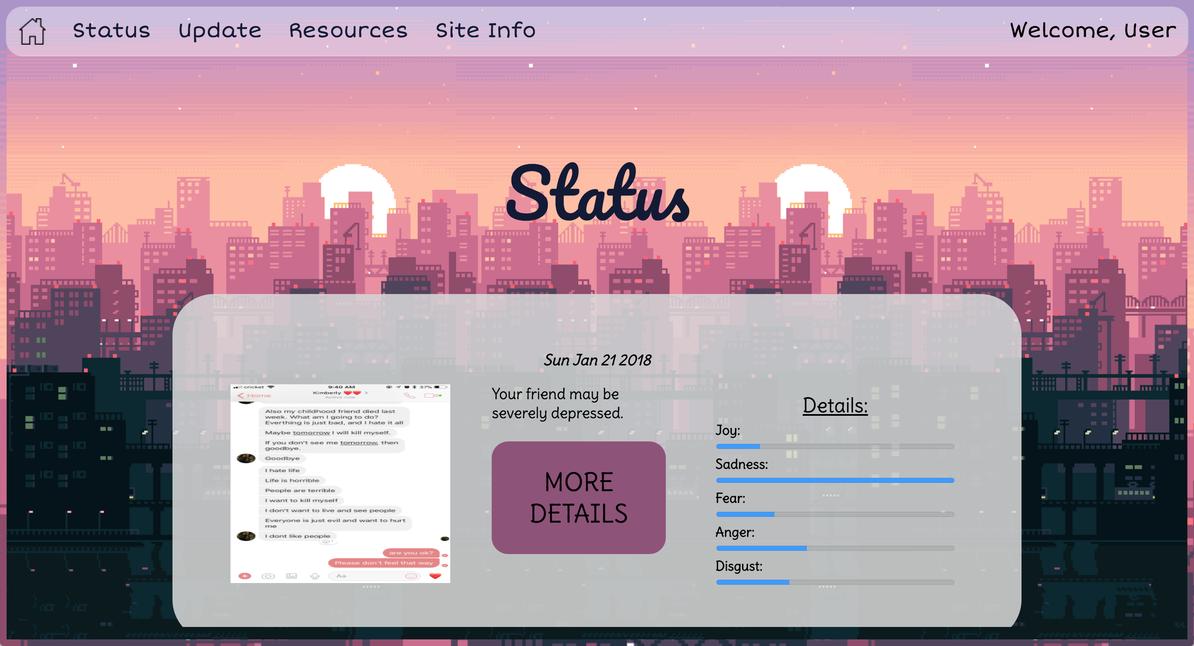
Task: Click the microphone icon in chat screenshot
Action: 315,576
